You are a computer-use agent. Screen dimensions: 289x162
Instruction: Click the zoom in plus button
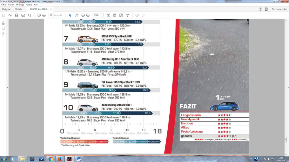coord(88,15)
